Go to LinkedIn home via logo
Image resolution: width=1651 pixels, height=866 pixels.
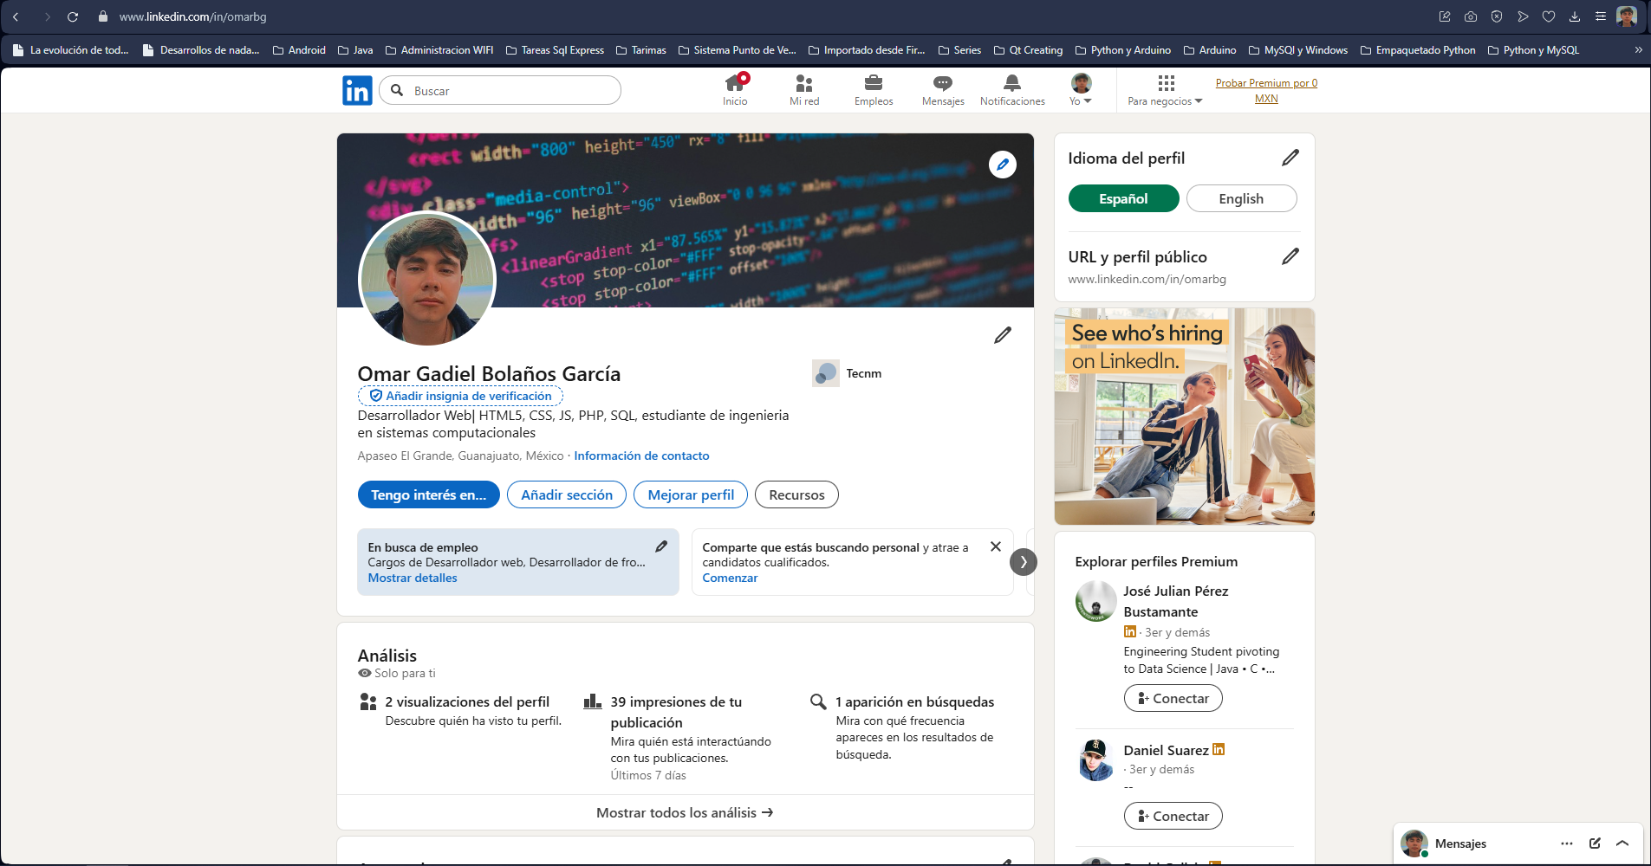tap(357, 90)
